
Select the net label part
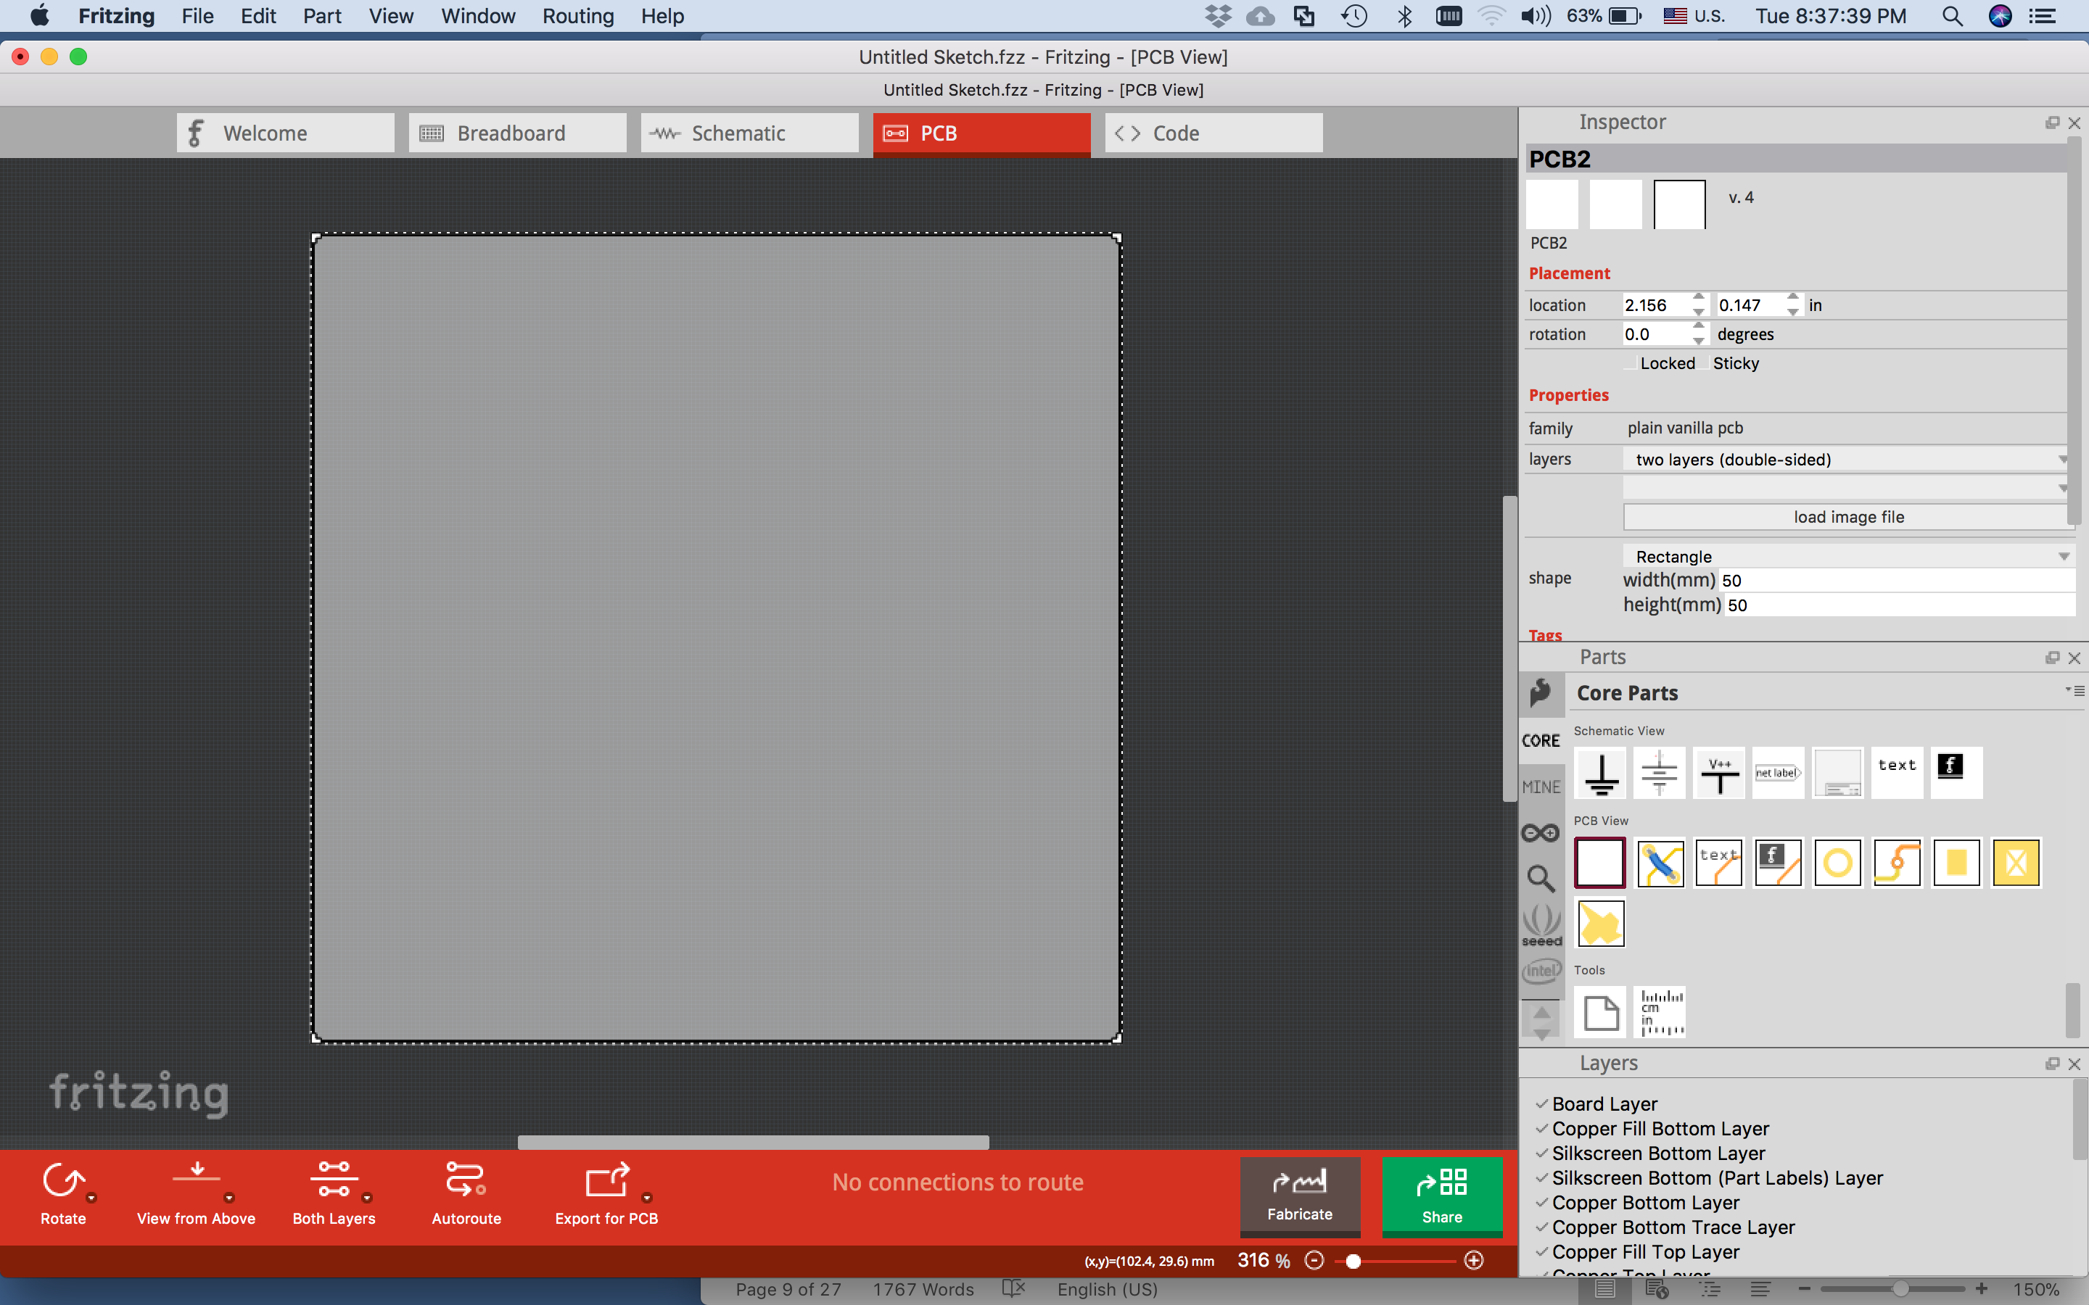pyautogui.click(x=1779, y=774)
